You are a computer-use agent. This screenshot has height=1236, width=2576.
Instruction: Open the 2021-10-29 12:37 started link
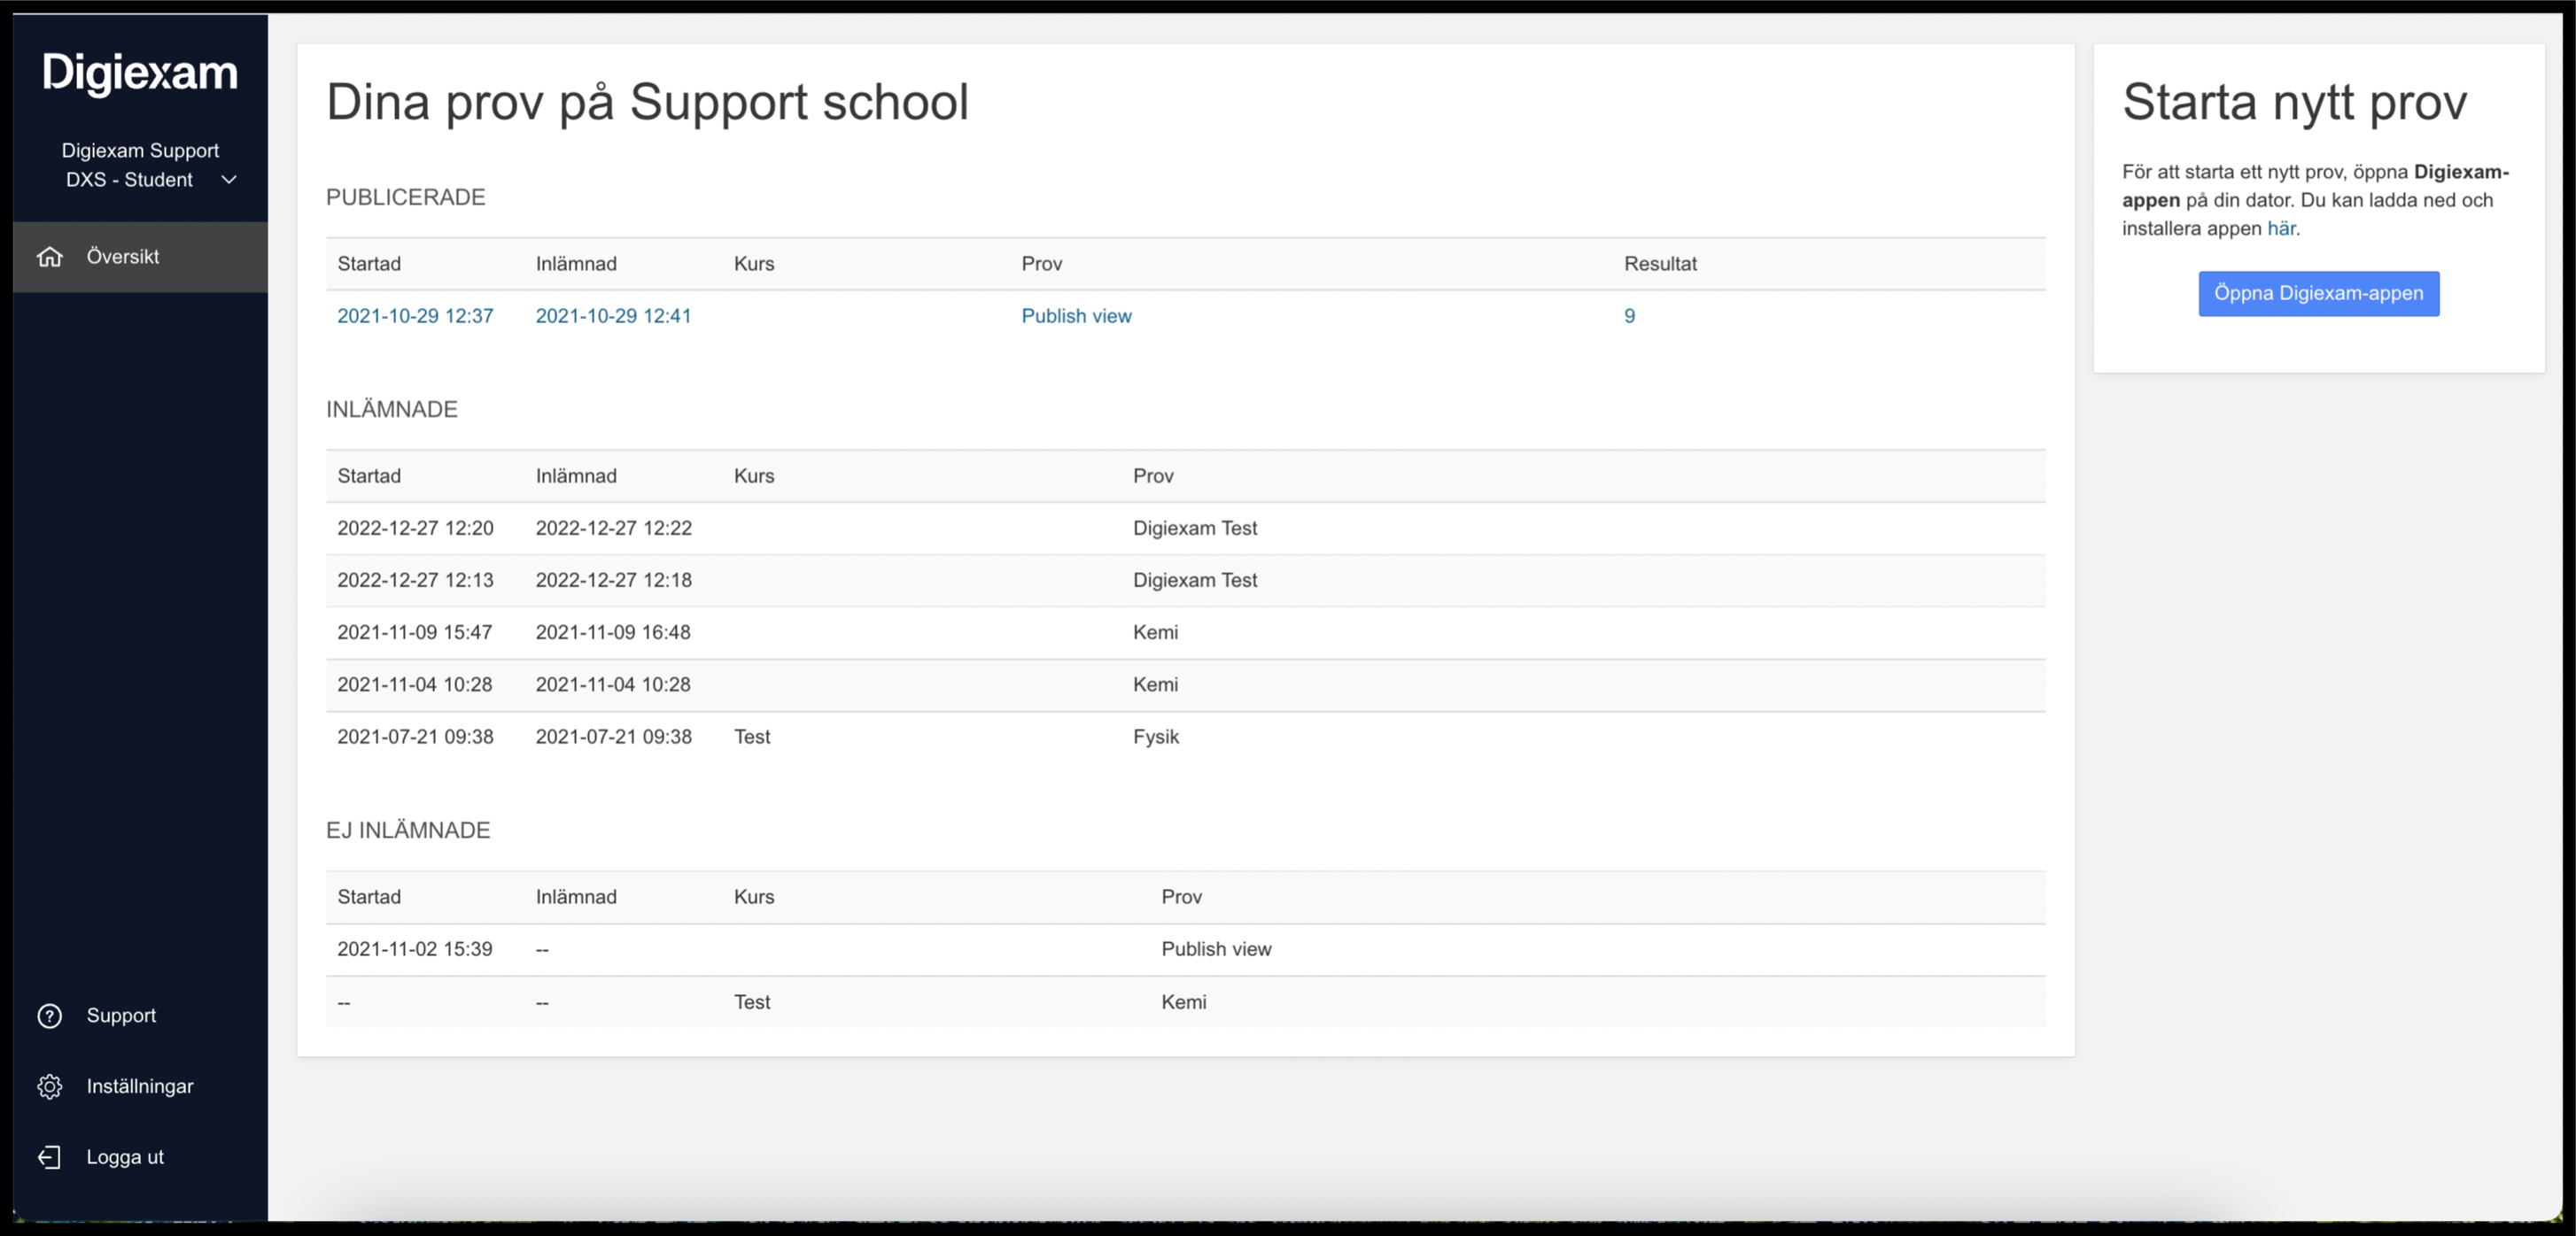coord(415,316)
